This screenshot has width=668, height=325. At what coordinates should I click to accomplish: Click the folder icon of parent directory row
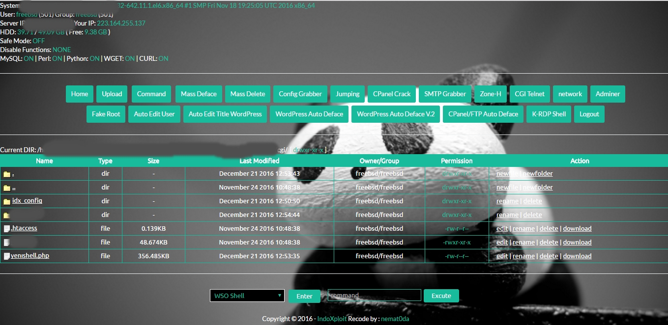tap(6, 188)
